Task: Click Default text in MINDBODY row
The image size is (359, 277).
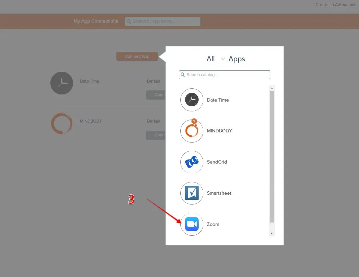Action: [153, 121]
